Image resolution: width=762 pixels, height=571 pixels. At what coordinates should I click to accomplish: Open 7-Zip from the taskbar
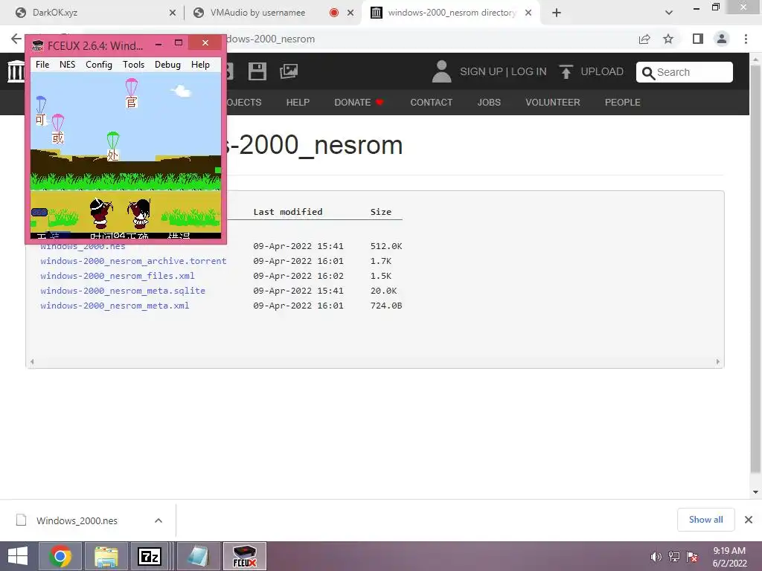pos(150,556)
